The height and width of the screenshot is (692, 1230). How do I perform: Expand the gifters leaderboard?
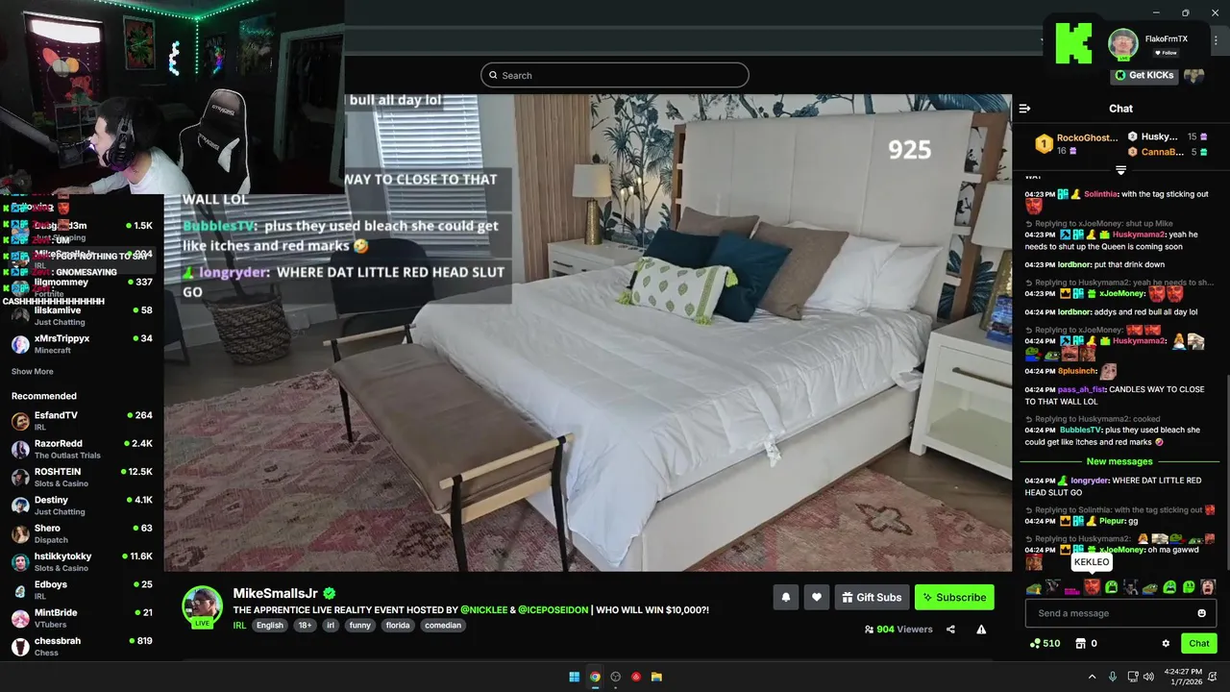1120,170
